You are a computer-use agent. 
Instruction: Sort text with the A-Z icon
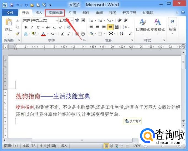122,34
